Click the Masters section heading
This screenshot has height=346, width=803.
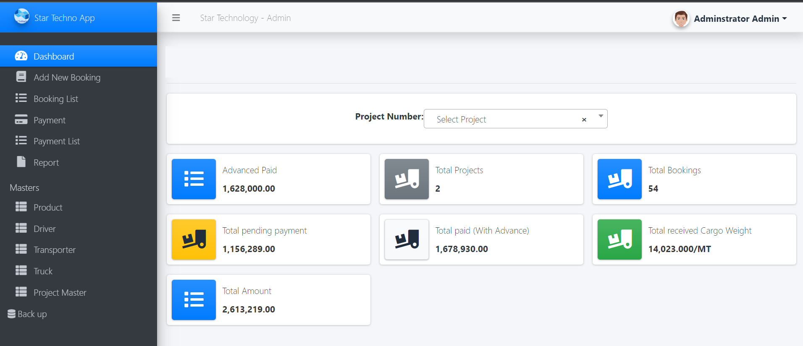24,187
